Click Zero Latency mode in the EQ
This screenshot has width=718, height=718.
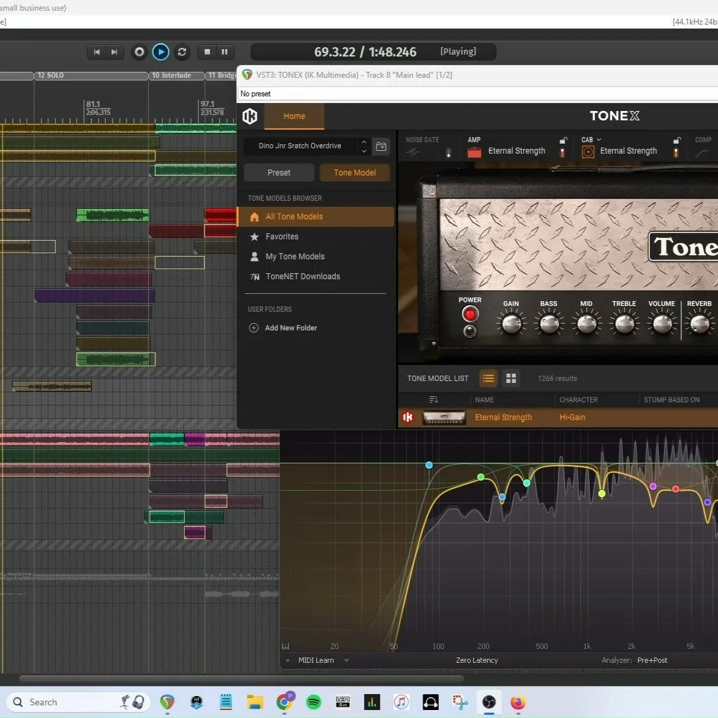(477, 660)
